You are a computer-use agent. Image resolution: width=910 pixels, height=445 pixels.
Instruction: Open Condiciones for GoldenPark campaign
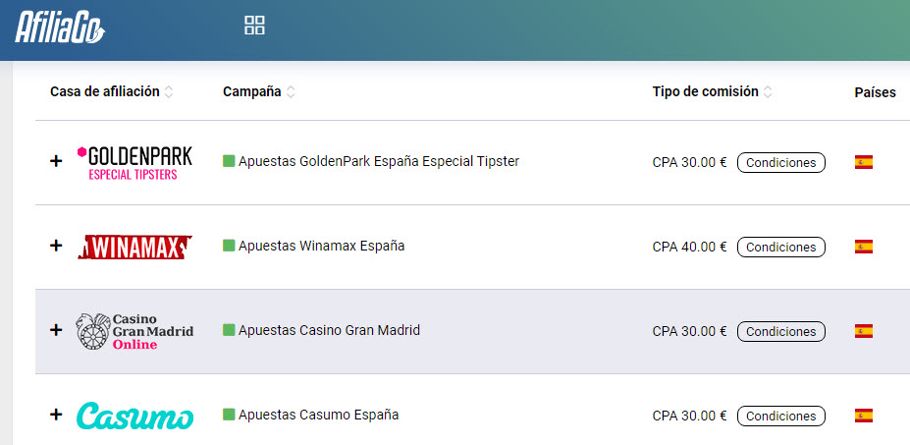point(781,162)
